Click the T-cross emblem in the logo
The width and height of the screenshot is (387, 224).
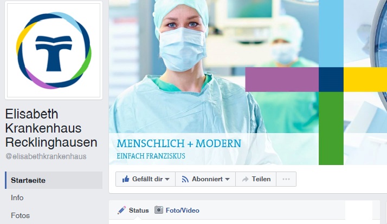coord(54,53)
